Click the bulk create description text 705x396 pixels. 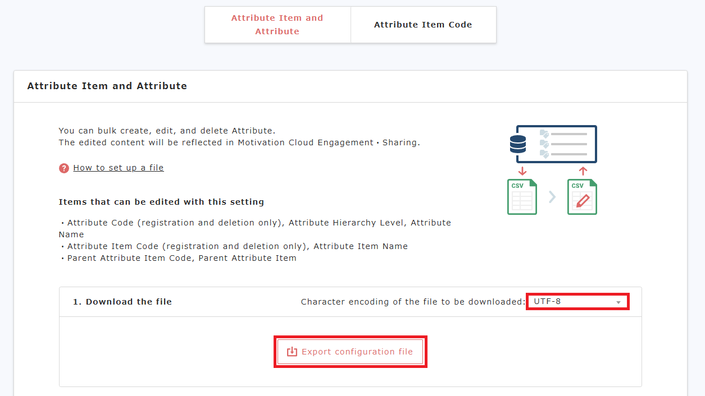point(167,131)
